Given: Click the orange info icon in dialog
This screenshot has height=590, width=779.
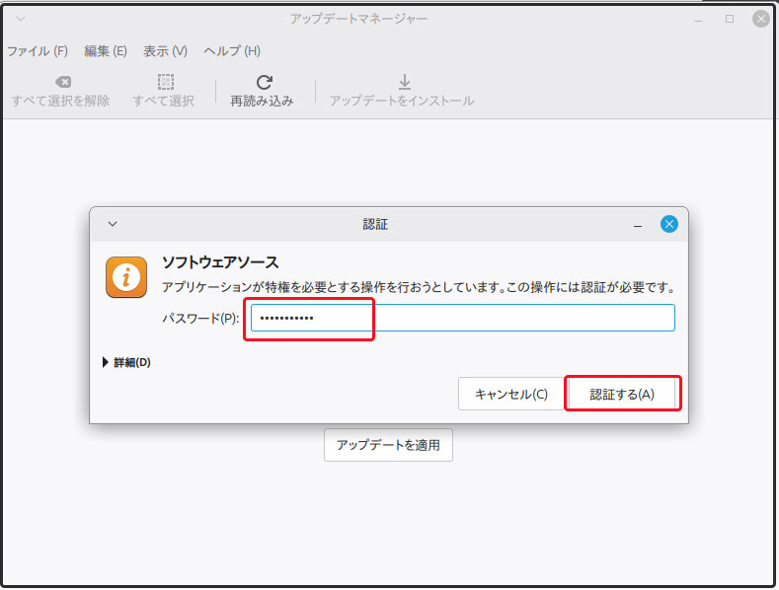Looking at the screenshot, I should 126,277.
